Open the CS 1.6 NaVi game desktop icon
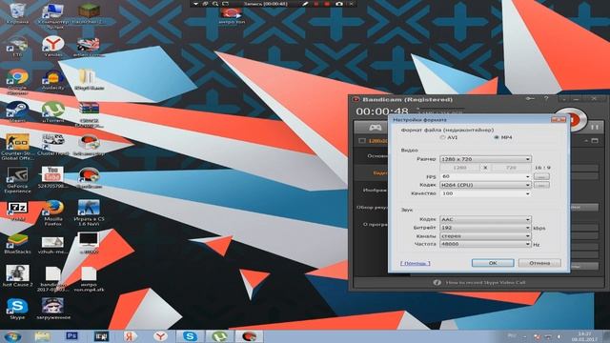The image size is (610, 343). tap(89, 212)
